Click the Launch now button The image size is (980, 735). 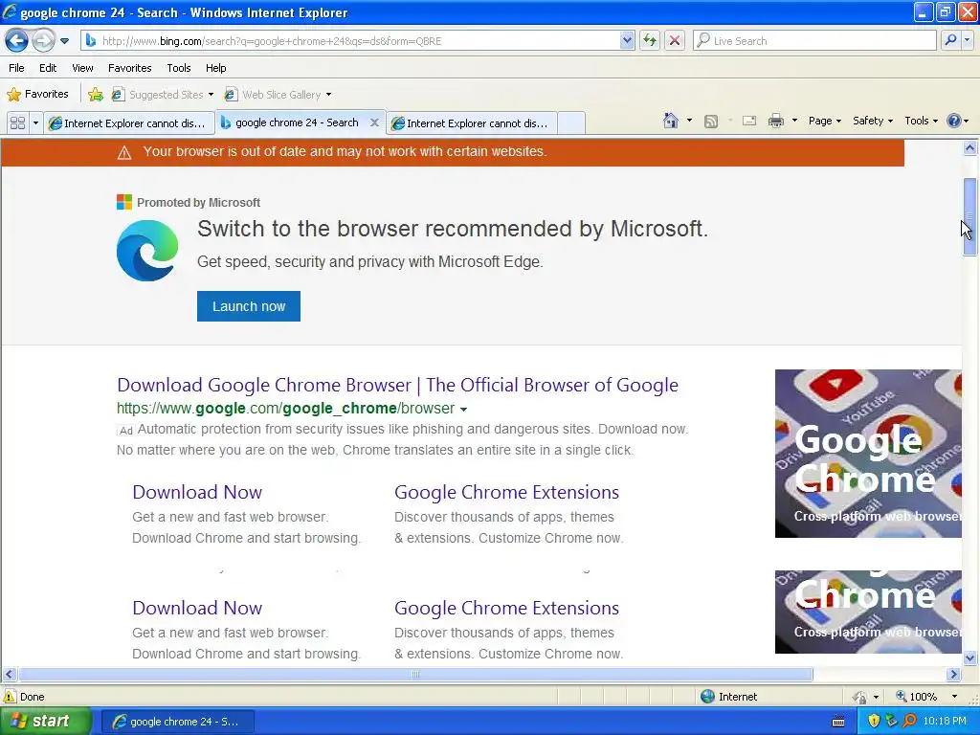click(x=249, y=306)
